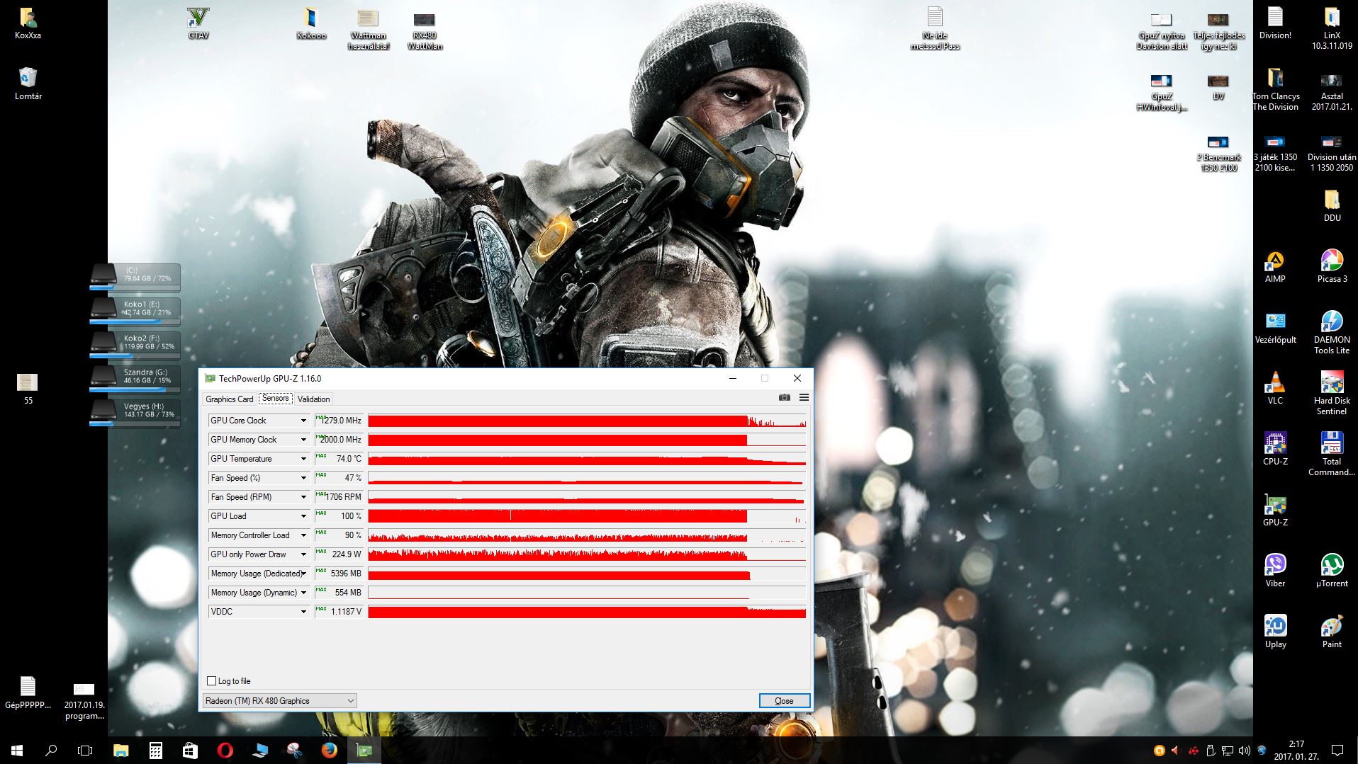
Task: Open the Kokooo folder on desktop
Action: (311, 23)
